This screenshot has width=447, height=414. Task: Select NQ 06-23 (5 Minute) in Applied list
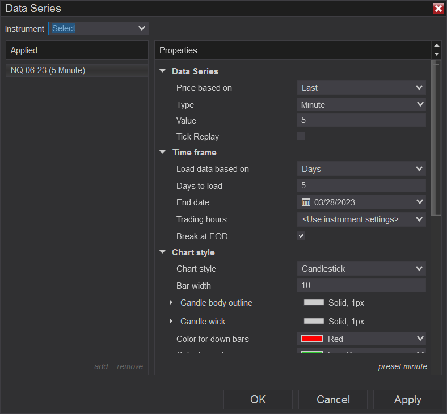point(48,70)
